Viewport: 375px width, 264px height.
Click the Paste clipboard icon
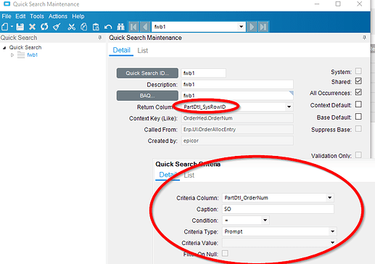coord(96,27)
